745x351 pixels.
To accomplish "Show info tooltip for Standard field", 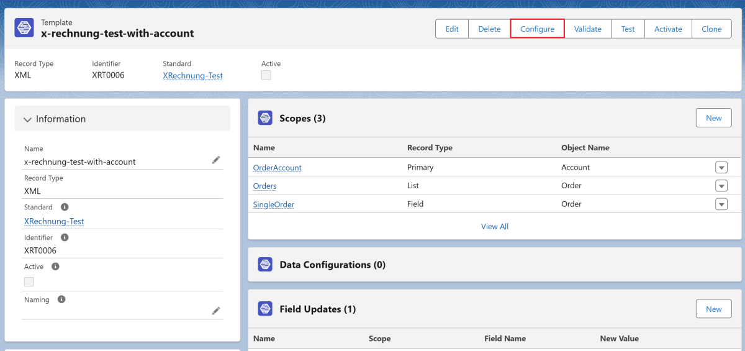I will [65, 207].
